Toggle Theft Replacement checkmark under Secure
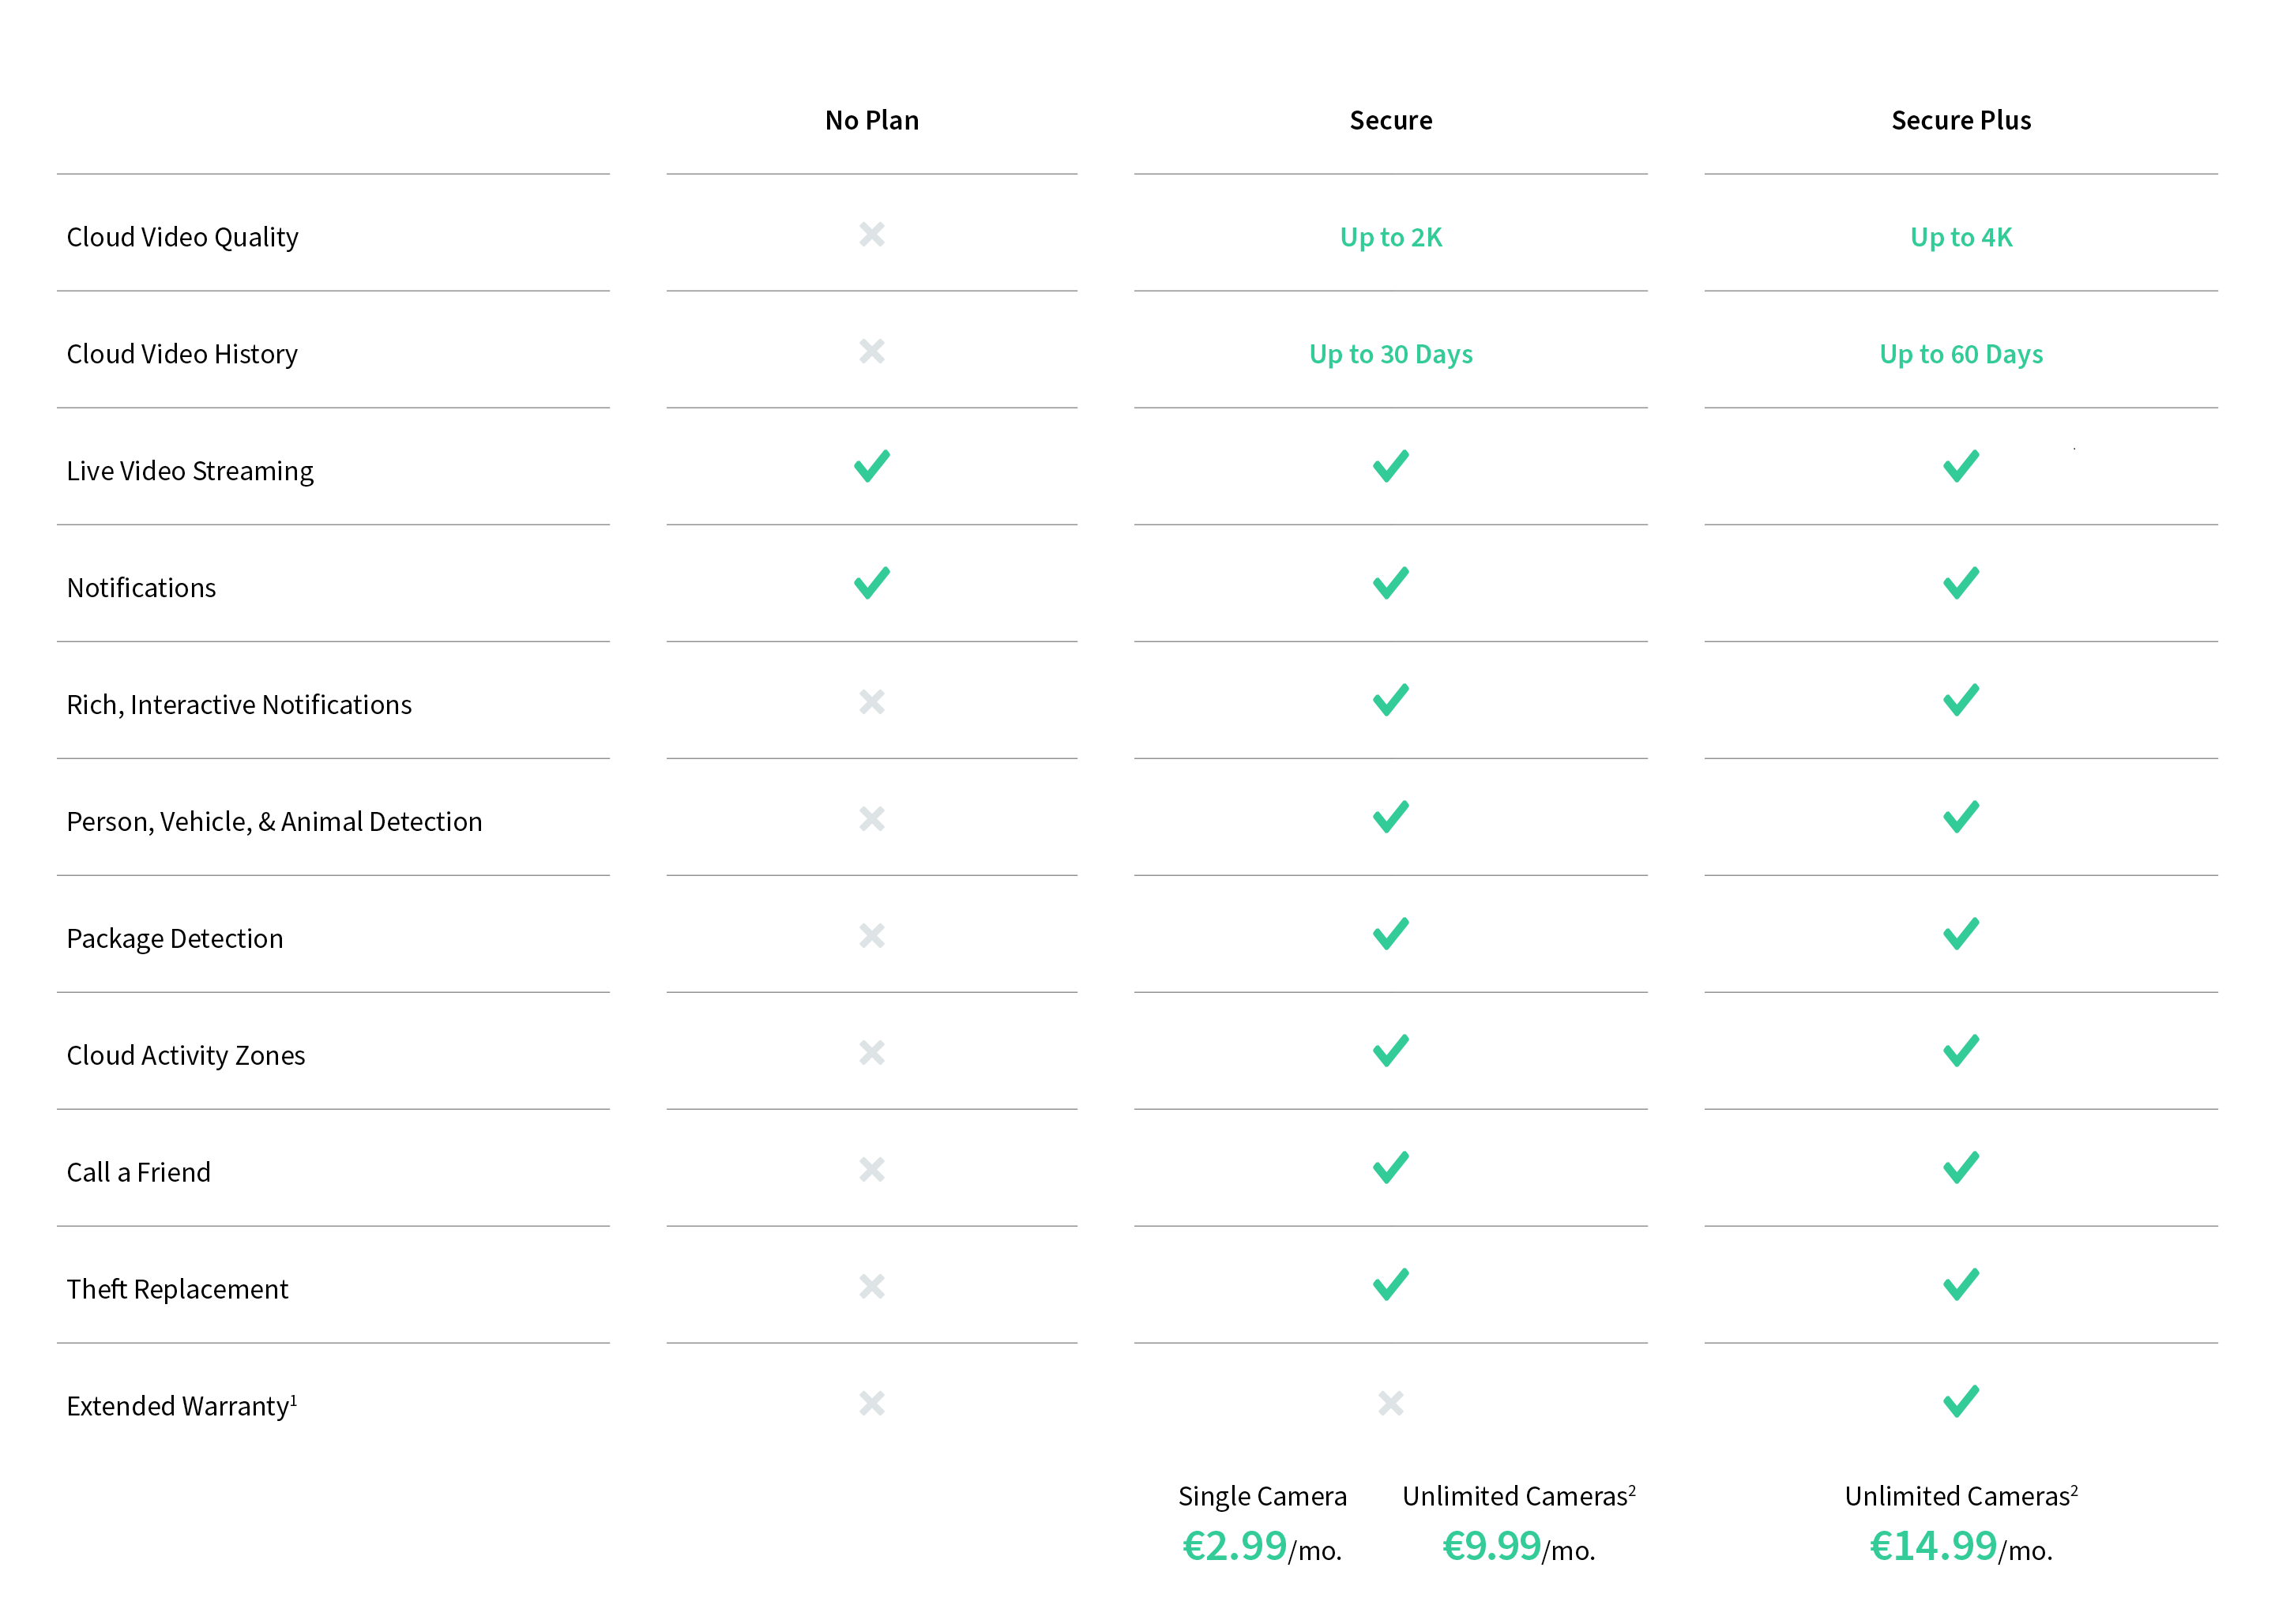The image size is (2275, 1624). (x=1390, y=1284)
